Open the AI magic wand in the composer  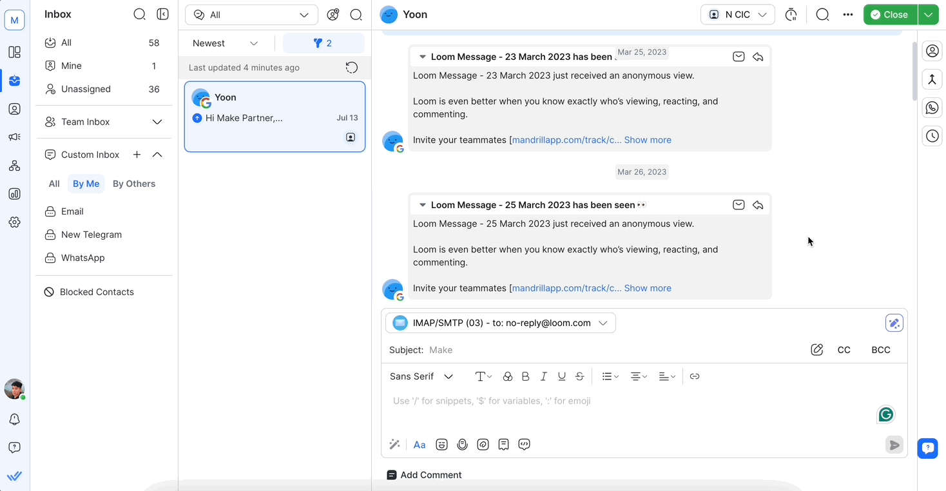tap(394, 444)
